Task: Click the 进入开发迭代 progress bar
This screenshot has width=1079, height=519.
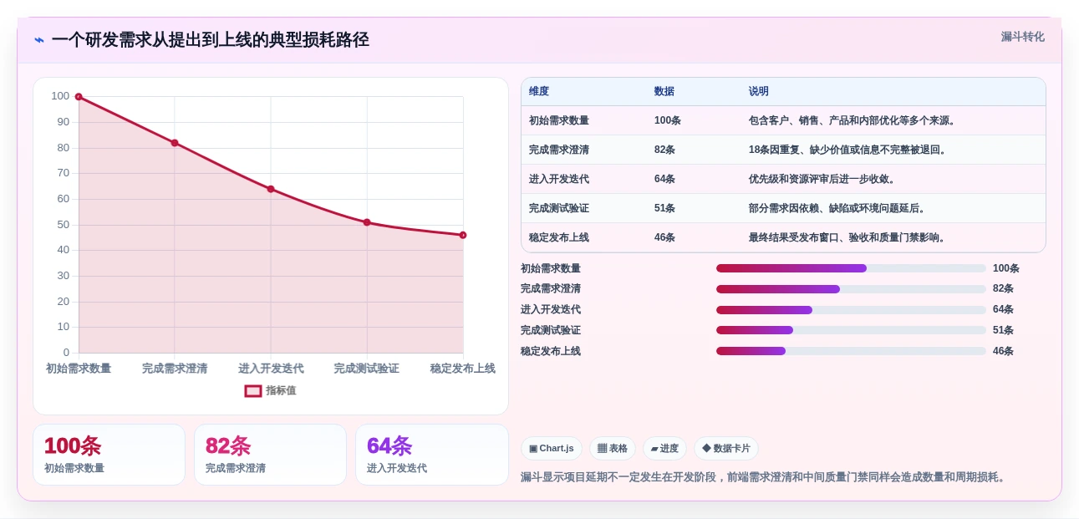Action: 851,310
